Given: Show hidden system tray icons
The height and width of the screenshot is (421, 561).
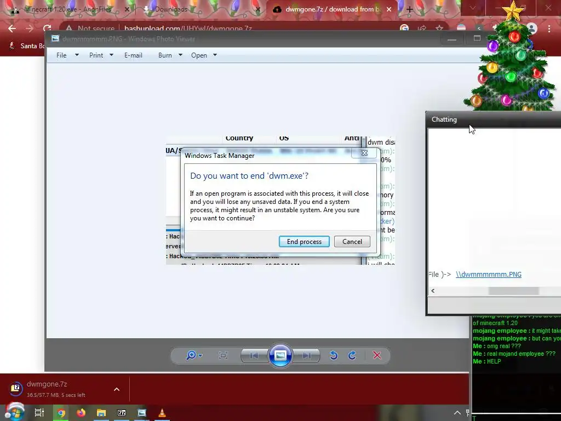Looking at the screenshot, I should tap(457, 413).
